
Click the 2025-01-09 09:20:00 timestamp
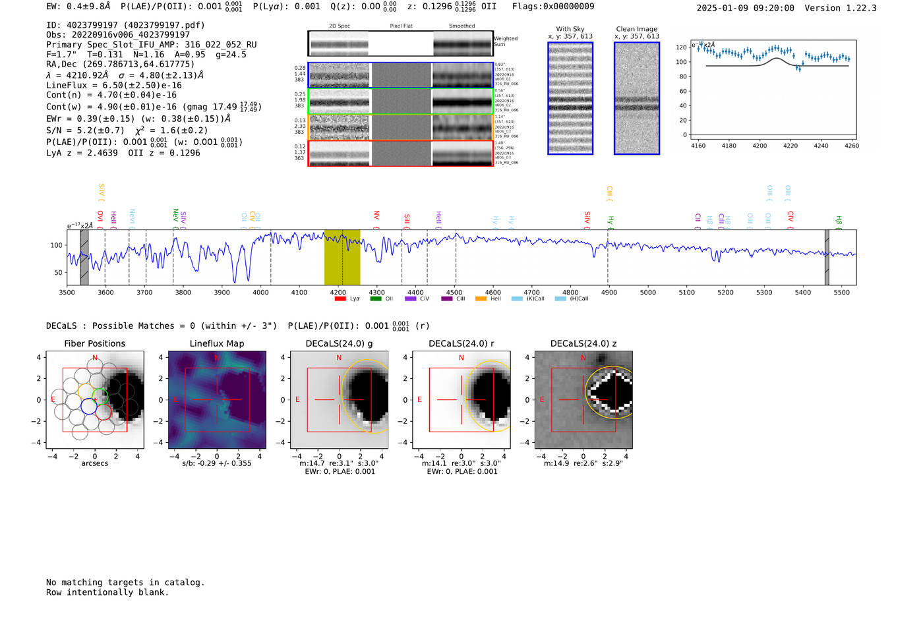click(x=745, y=8)
